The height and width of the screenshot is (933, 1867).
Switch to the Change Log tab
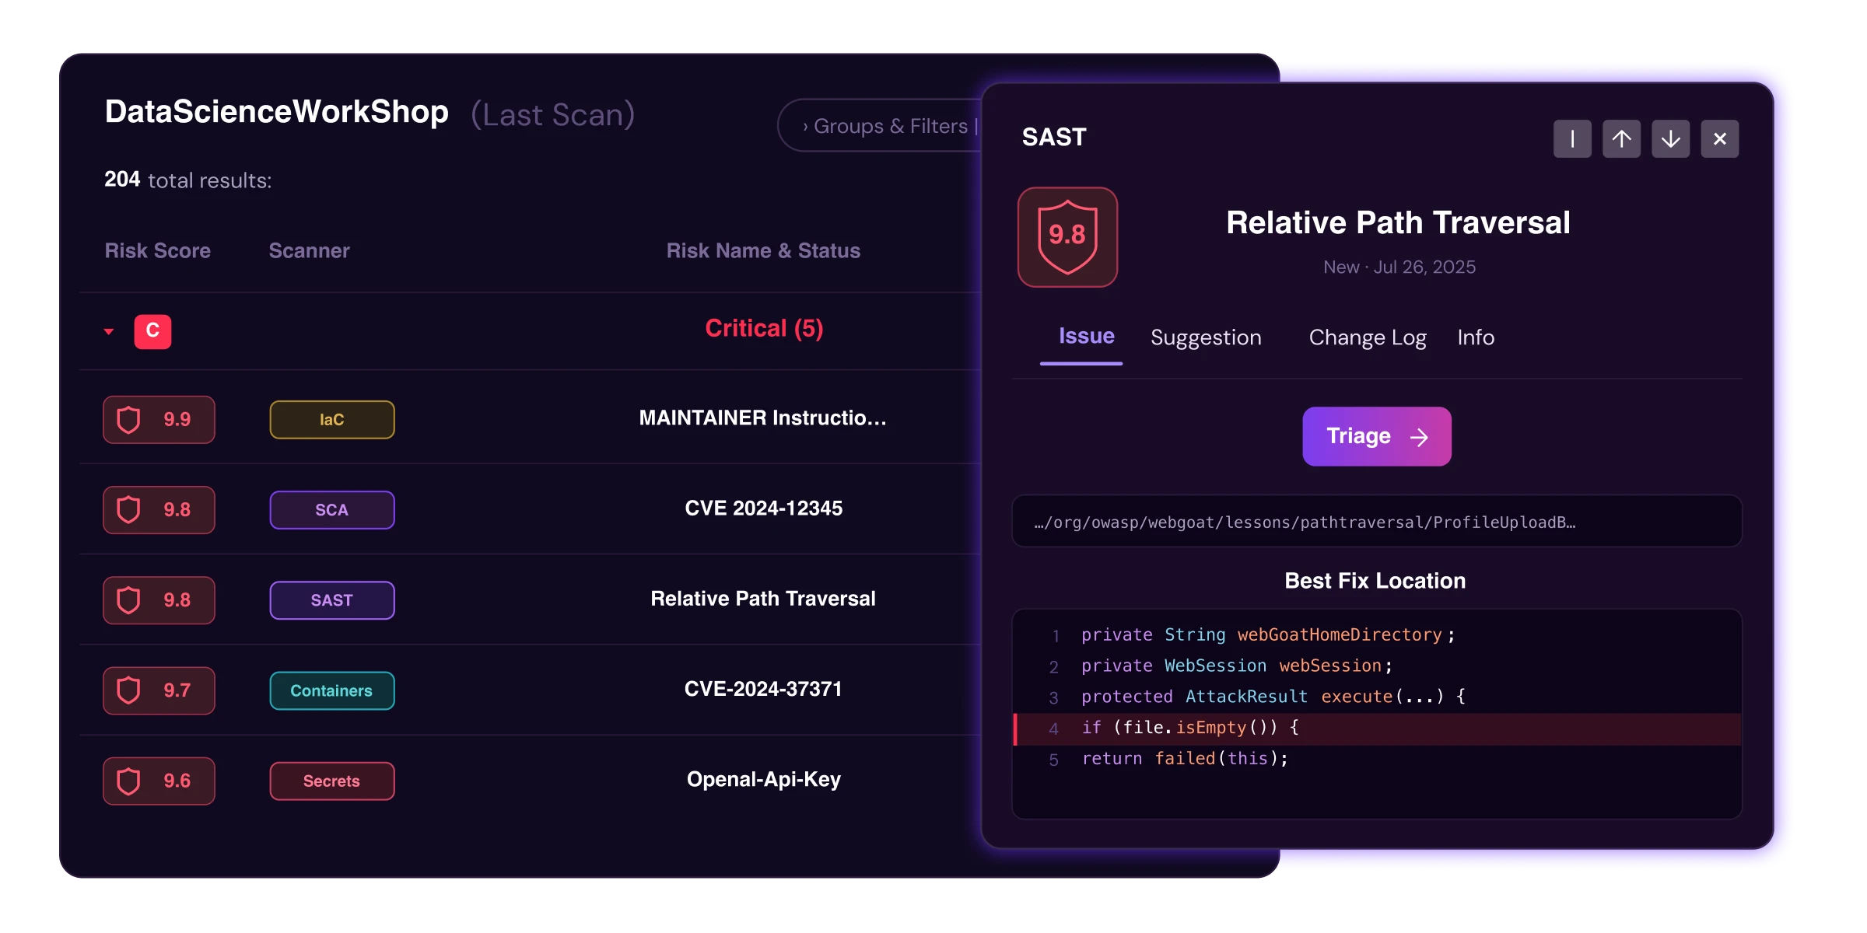coord(1367,337)
